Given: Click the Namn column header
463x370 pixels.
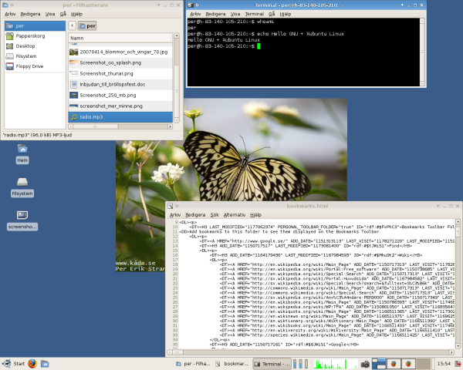Looking at the screenshot, I should point(120,38).
